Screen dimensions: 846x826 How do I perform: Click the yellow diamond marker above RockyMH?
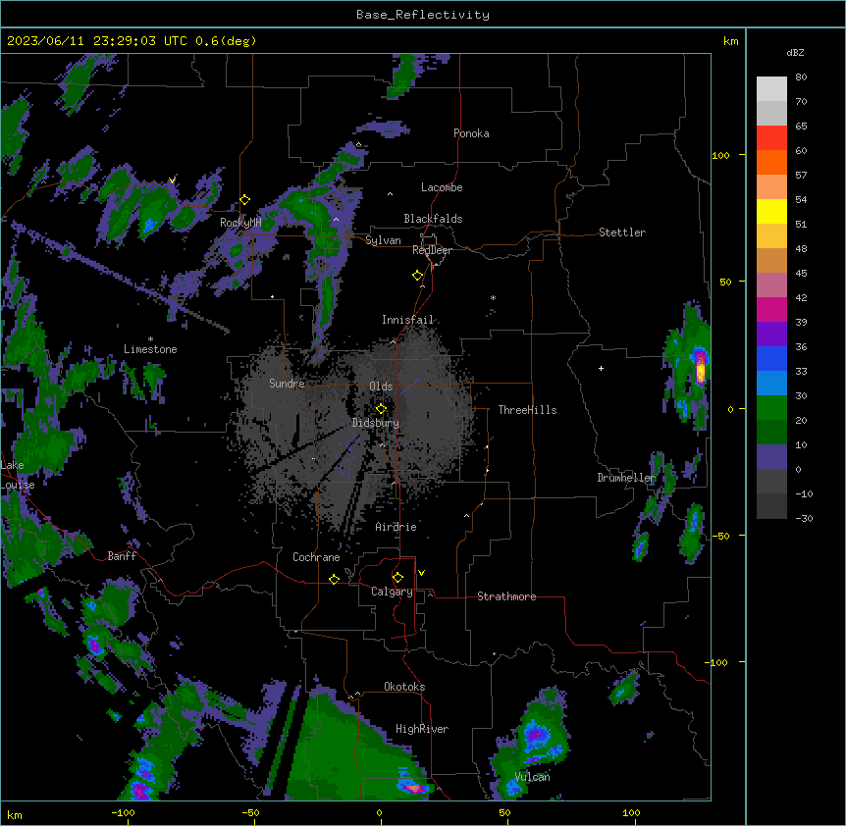244,200
